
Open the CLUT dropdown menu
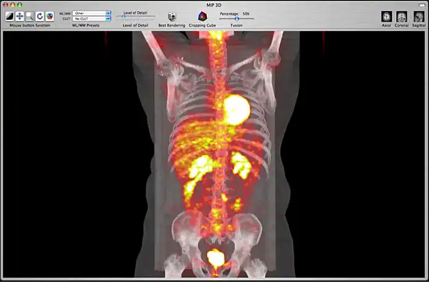pyautogui.click(x=91, y=19)
